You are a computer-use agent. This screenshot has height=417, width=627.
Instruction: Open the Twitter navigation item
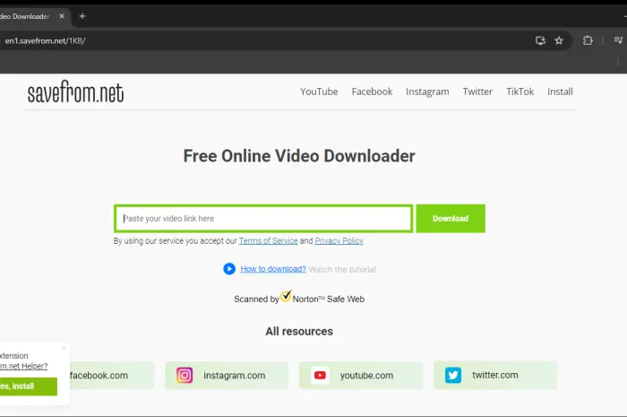tap(477, 91)
